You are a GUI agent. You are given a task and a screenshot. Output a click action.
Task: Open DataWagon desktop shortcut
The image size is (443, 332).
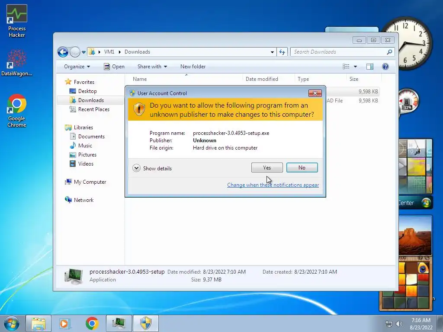pyautogui.click(x=17, y=63)
